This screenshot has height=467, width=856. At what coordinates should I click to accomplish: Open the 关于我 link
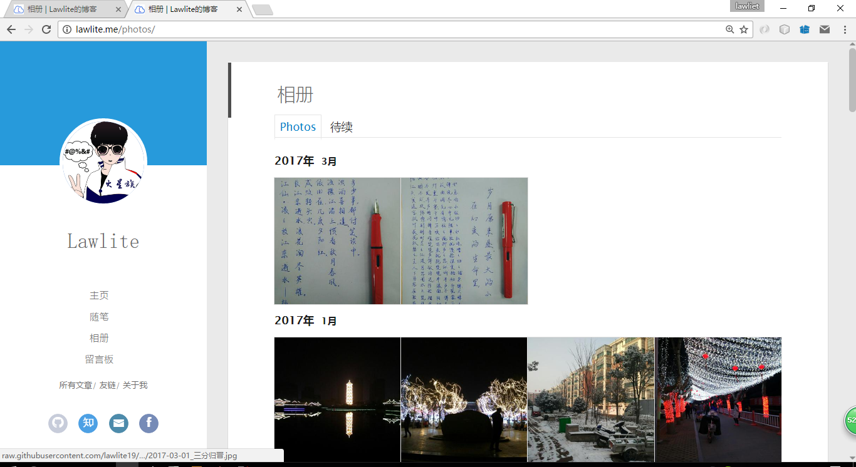click(x=135, y=385)
